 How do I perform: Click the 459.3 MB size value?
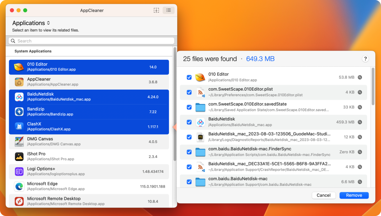(345, 122)
